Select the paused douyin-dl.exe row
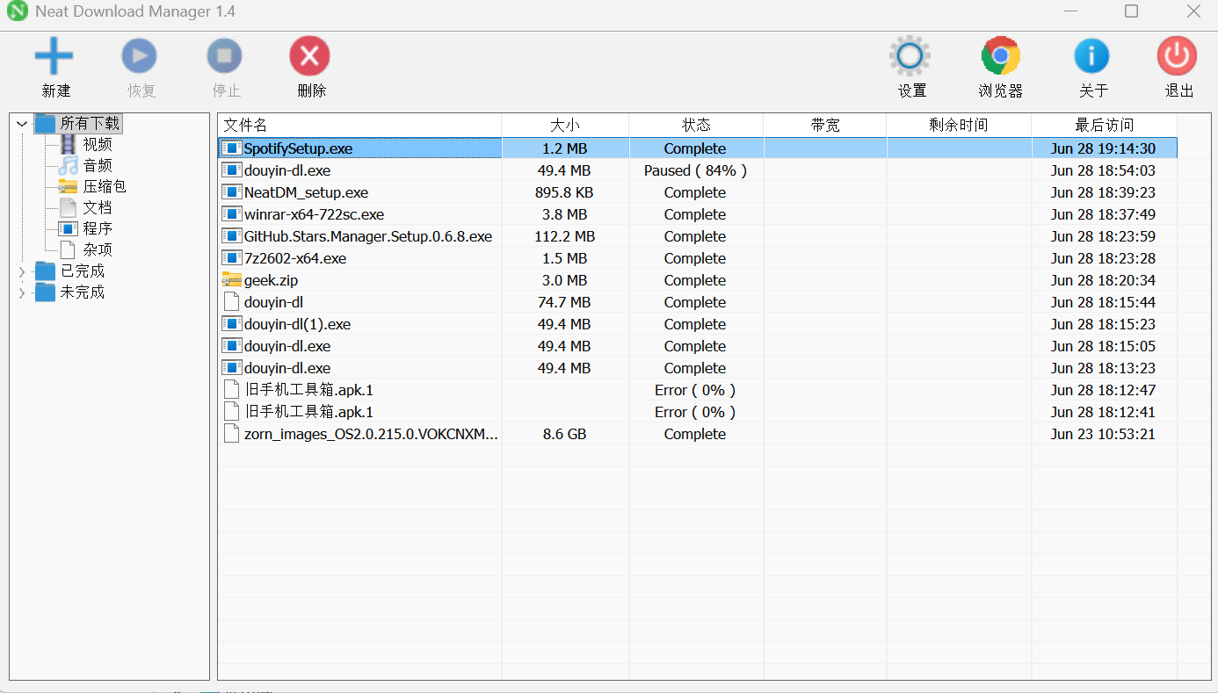The height and width of the screenshot is (693, 1218). [x=698, y=170]
